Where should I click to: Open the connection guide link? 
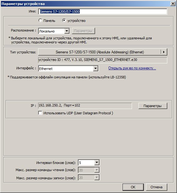[132, 68]
